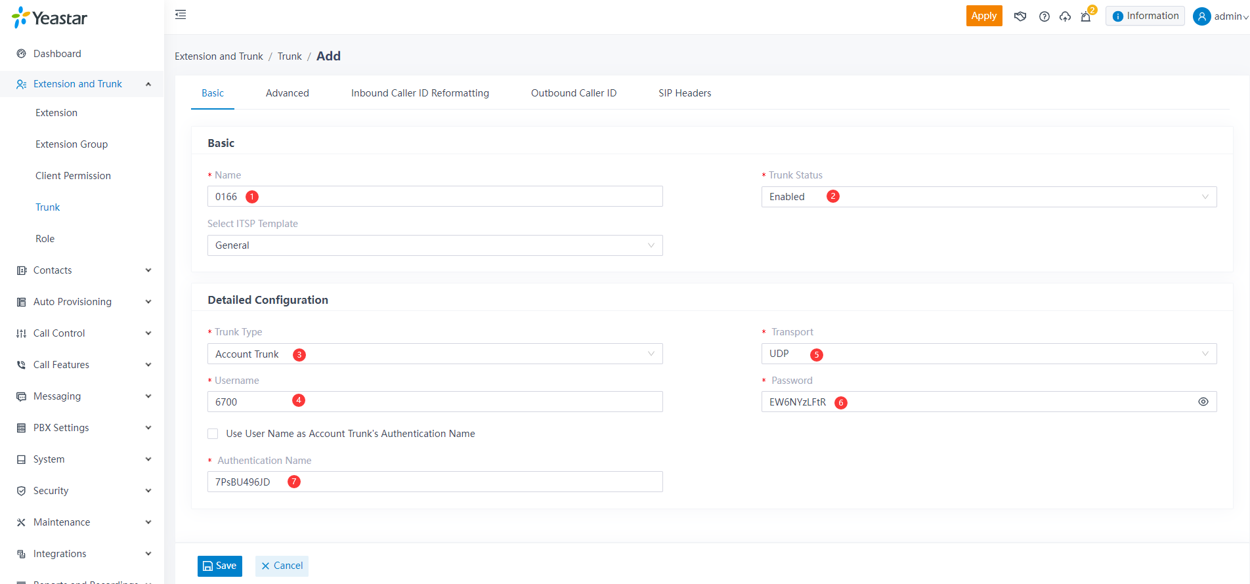Collapse the sidebar menu icon
1250x584 pixels.
(x=181, y=14)
